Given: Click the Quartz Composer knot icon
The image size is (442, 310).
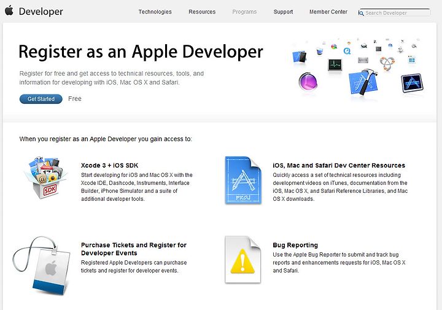Looking at the screenshot, I should click(387, 63).
